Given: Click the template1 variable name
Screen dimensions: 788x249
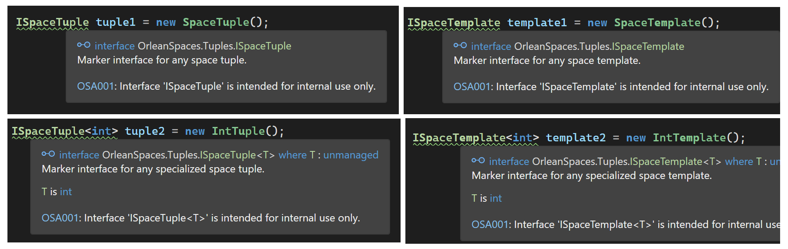Looking at the screenshot, I should 537,23.
